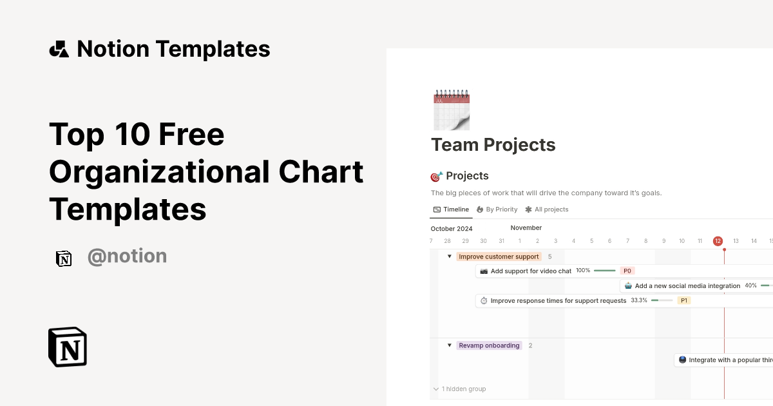Click the globe icon on Integrate task
Image resolution: width=773 pixels, height=406 pixels.
(x=682, y=360)
